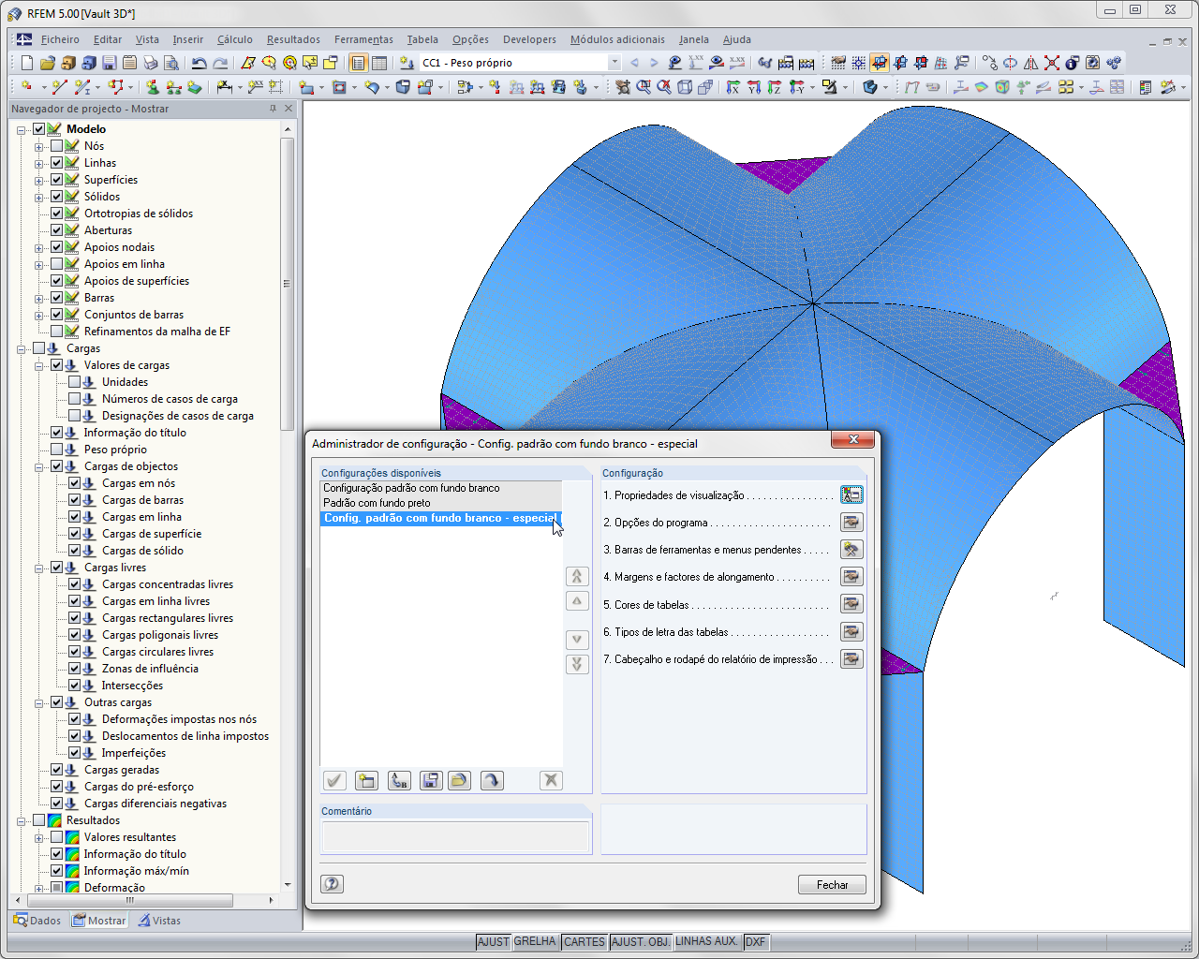Click the save configuration floppy icon in dialog
Screen dimensions: 1199x959
(x=430, y=780)
